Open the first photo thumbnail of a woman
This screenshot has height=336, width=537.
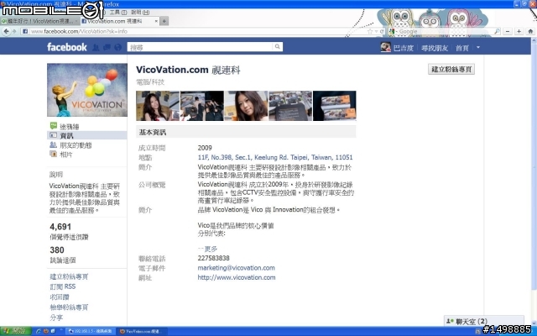[x=158, y=106]
